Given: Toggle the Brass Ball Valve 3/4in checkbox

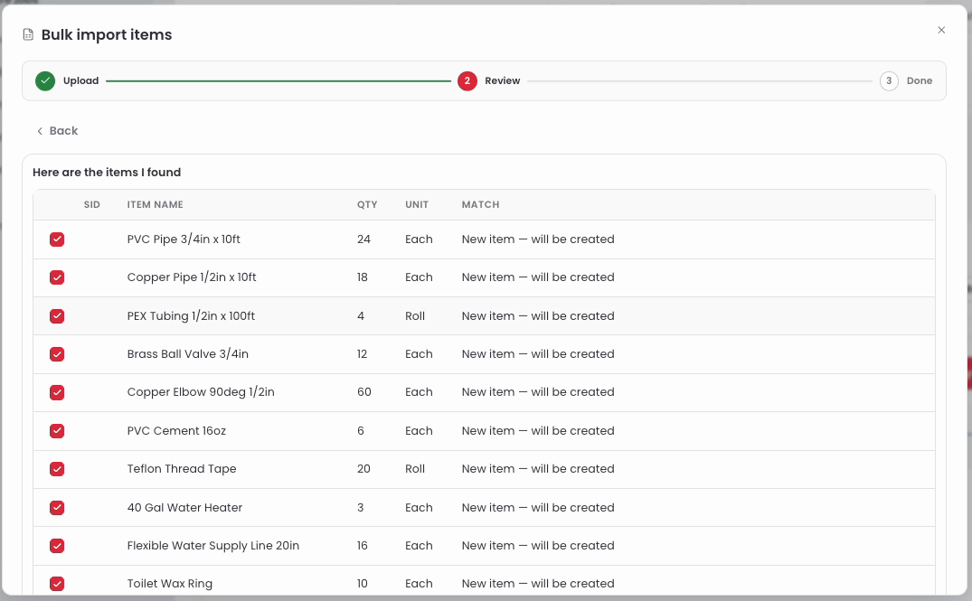Looking at the screenshot, I should [57, 354].
